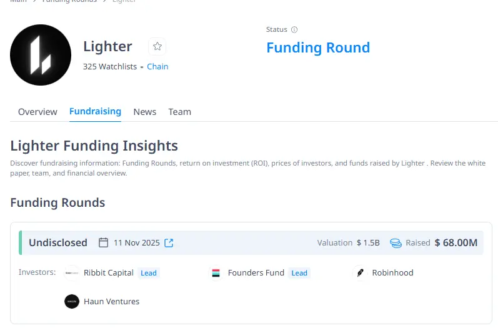The width and height of the screenshot is (498, 333).
Task: Click the Robinhood feather logo
Action: tap(360, 273)
